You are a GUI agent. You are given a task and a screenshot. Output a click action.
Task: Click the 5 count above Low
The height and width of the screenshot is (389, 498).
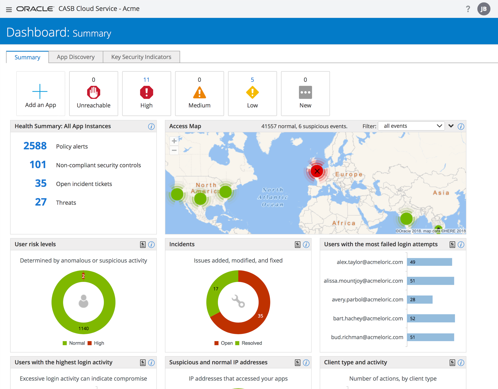[x=252, y=80]
